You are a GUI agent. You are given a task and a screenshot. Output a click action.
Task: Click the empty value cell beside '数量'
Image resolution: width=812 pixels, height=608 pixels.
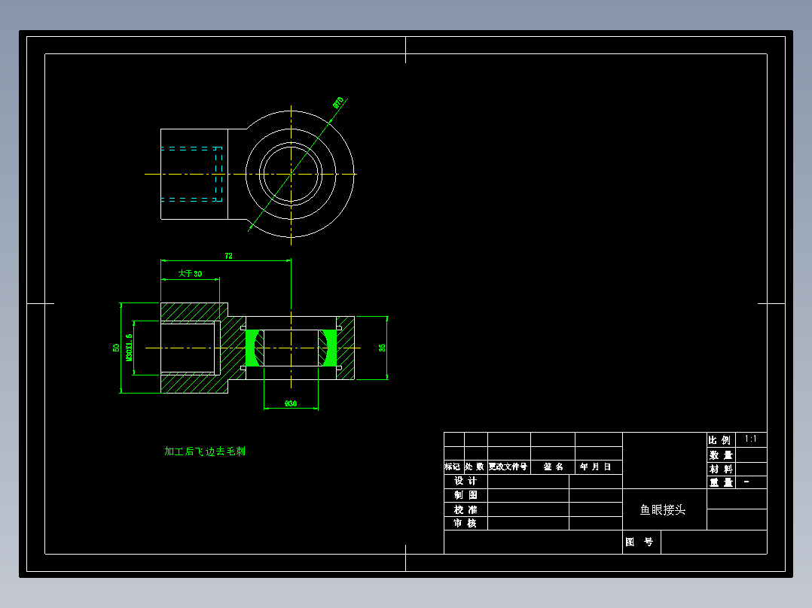point(751,454)
